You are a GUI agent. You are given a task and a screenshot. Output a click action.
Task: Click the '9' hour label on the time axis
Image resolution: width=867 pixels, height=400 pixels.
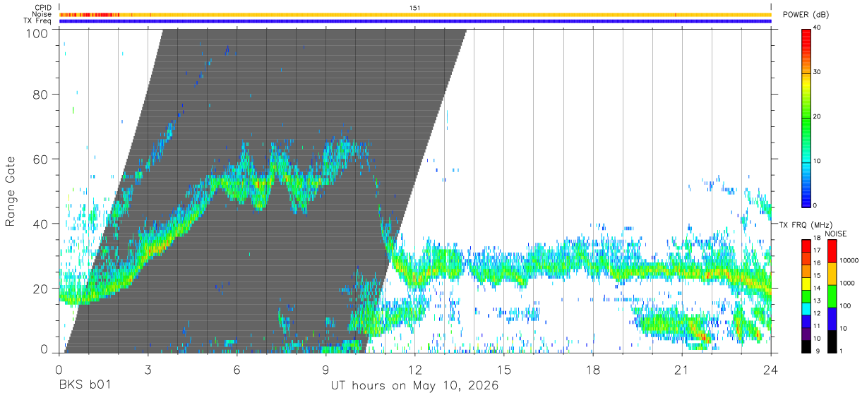click(326, 369)
